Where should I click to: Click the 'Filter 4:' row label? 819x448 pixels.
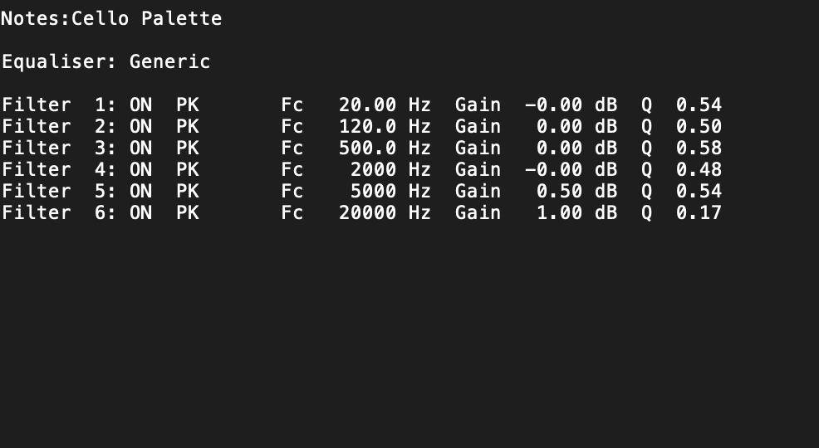coord(59,169)
